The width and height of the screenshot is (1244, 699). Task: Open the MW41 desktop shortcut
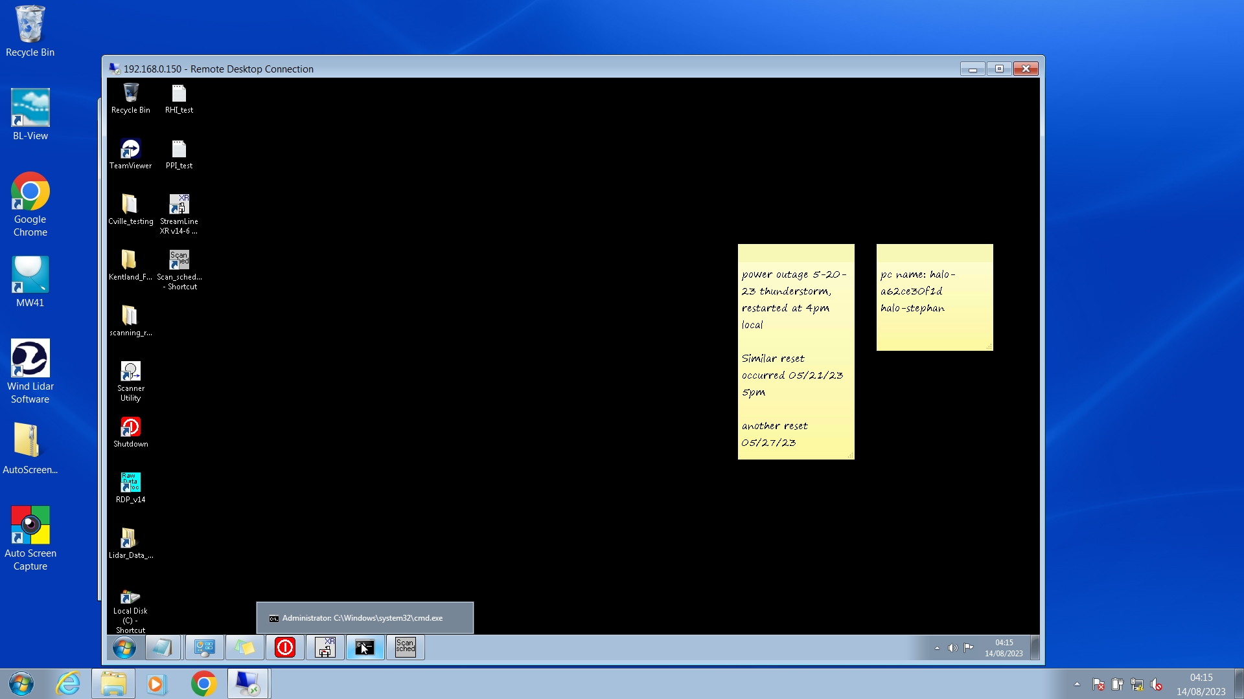(x=30, y=275)
